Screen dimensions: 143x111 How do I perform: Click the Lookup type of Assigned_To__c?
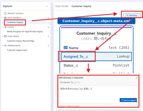tap(123, 56)
